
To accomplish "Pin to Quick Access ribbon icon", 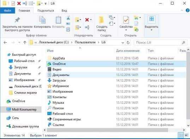I will pyautogui.click(x=17, y=20).
